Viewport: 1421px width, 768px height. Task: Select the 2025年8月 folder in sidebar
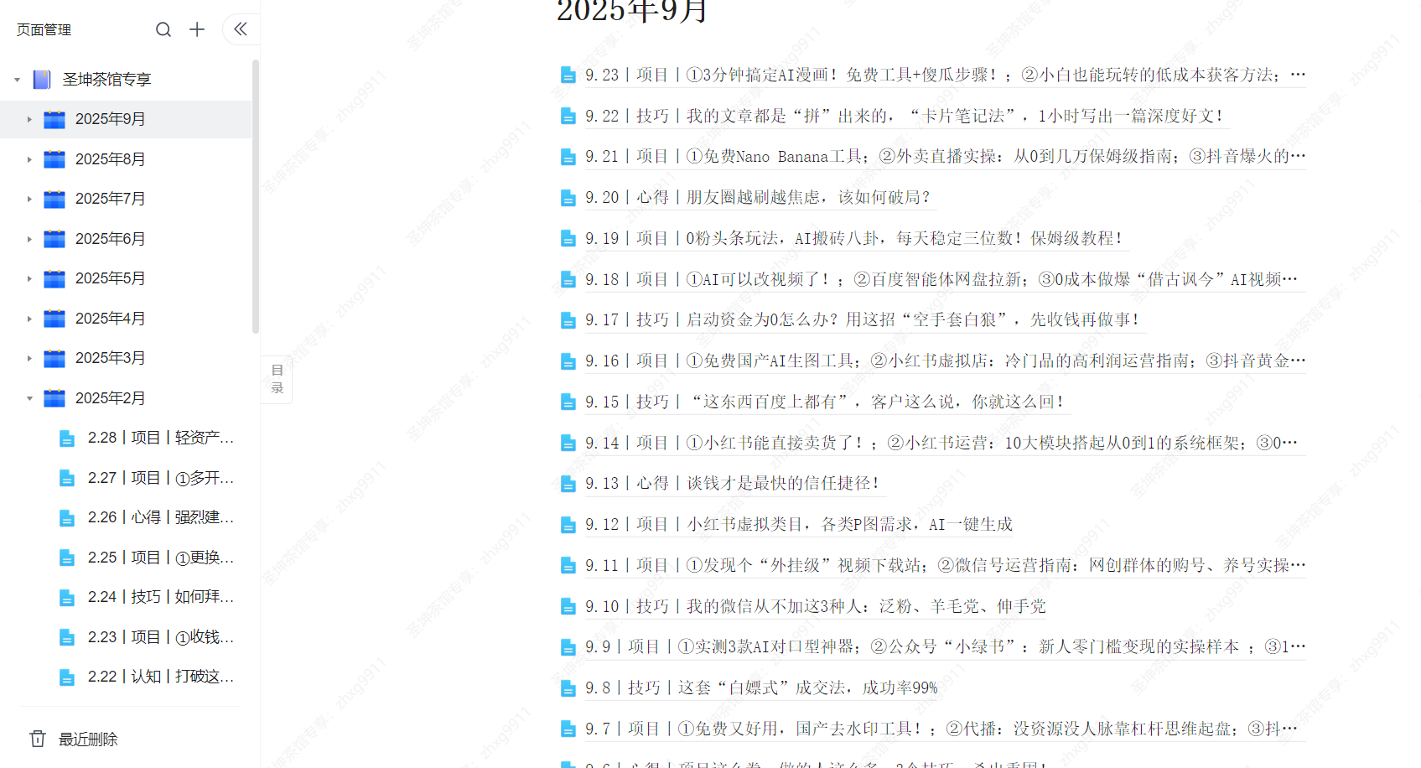click(126, 159)
